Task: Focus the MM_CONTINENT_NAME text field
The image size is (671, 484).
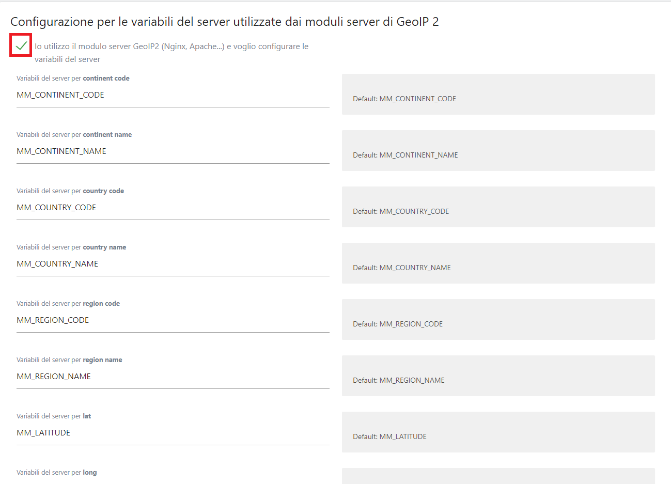Action: click(x=173, y=151)
